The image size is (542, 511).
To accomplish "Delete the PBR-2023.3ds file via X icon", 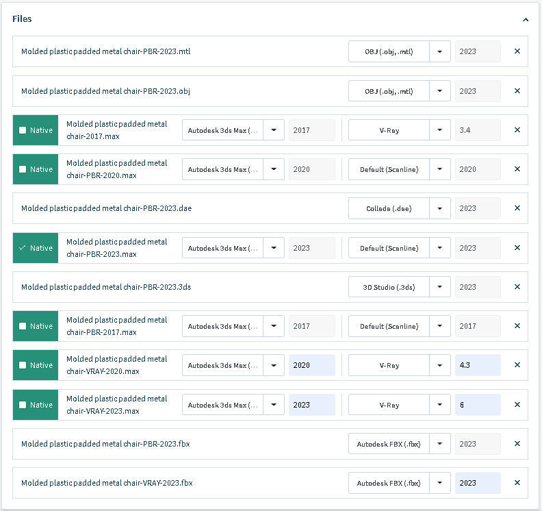I will tap(517, 287).
